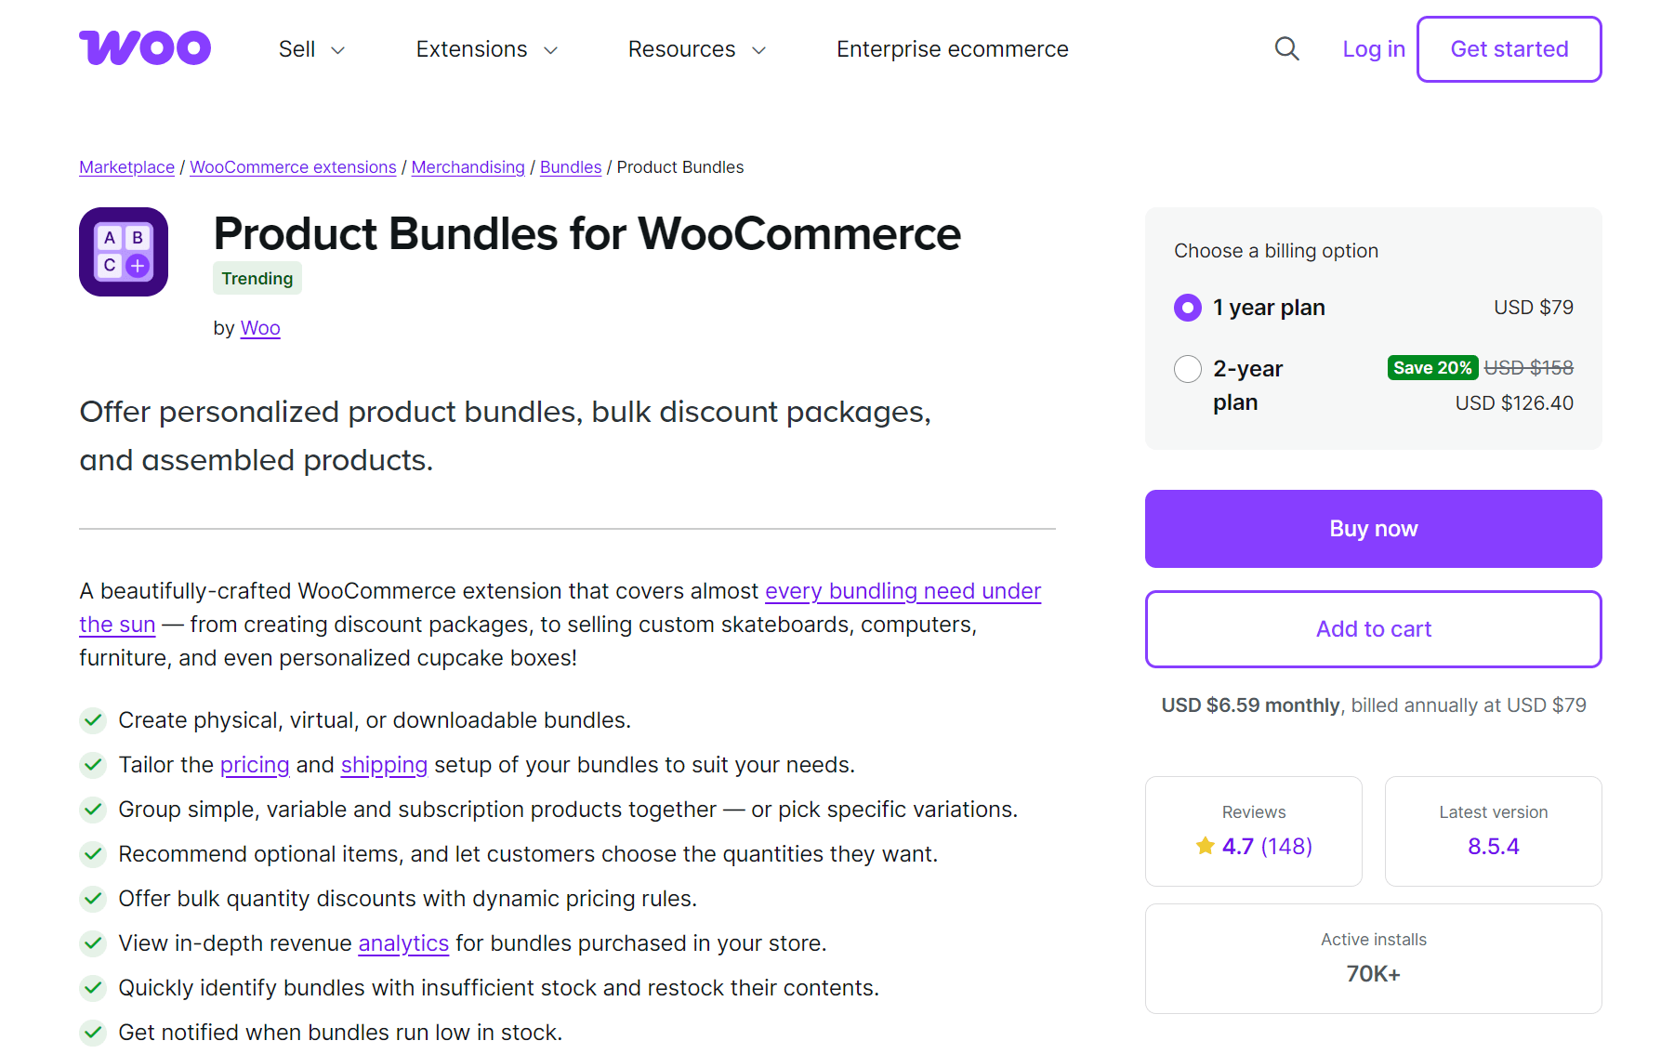Click the 'every bundling need under the sun' link
Viewport: 1674px width, 1054px height.
[903, 590]
